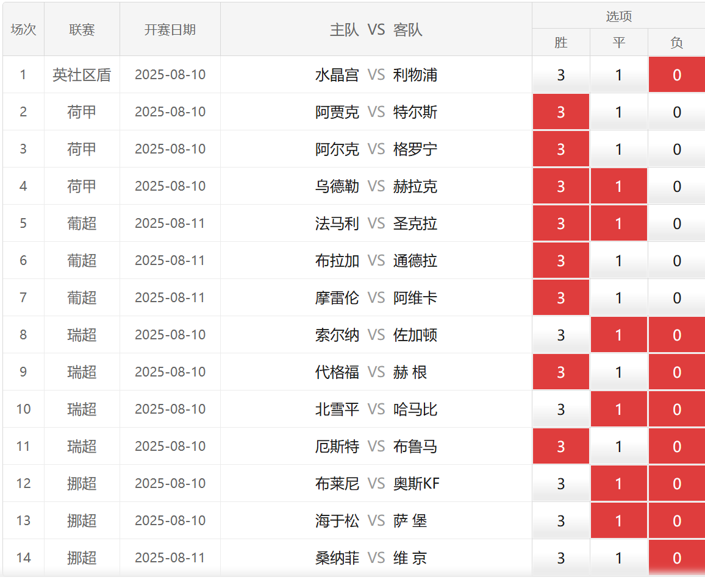Click match text 摩雷伦 VS 阿维卡
The image size is (705, 580).
376,298
